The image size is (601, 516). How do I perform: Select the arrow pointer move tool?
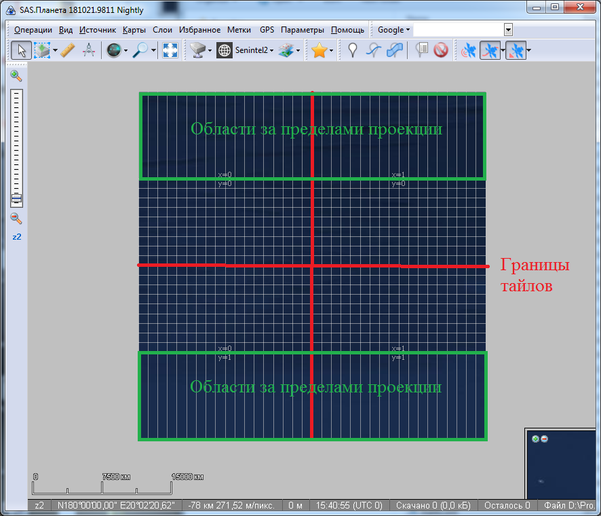pos(21,50)
